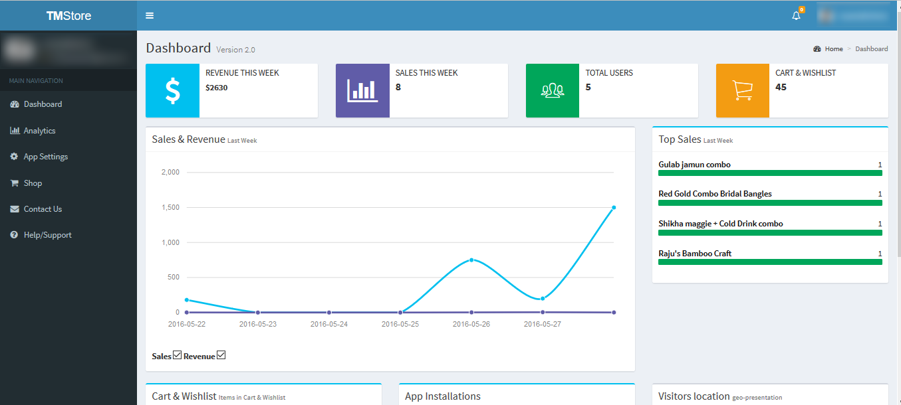Click the Analytics chart icon in sidebar

pos(15,131)
